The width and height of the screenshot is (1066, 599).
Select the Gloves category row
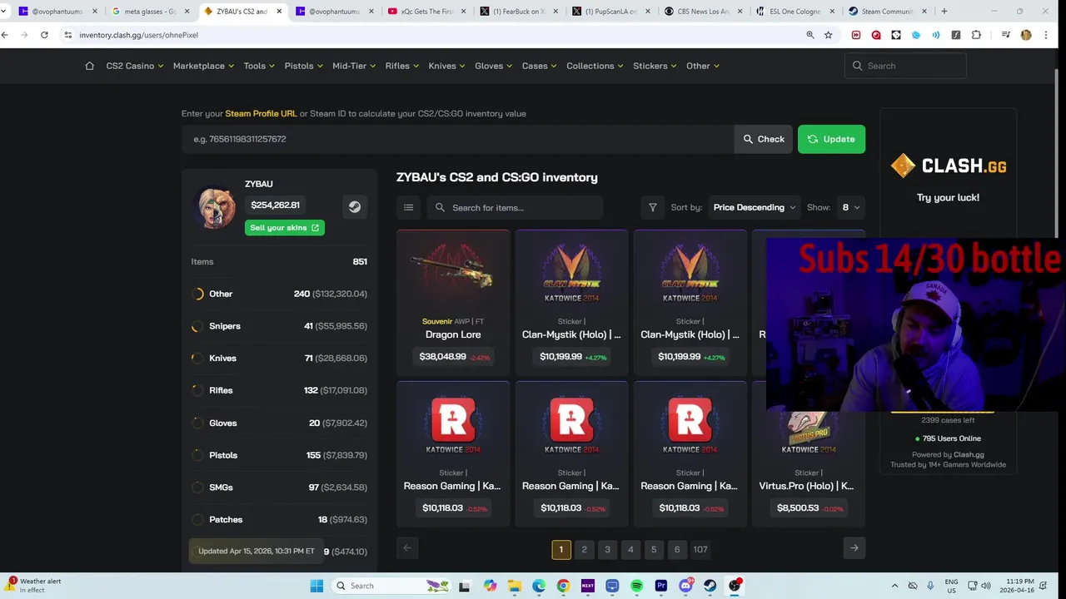[279, 423]
